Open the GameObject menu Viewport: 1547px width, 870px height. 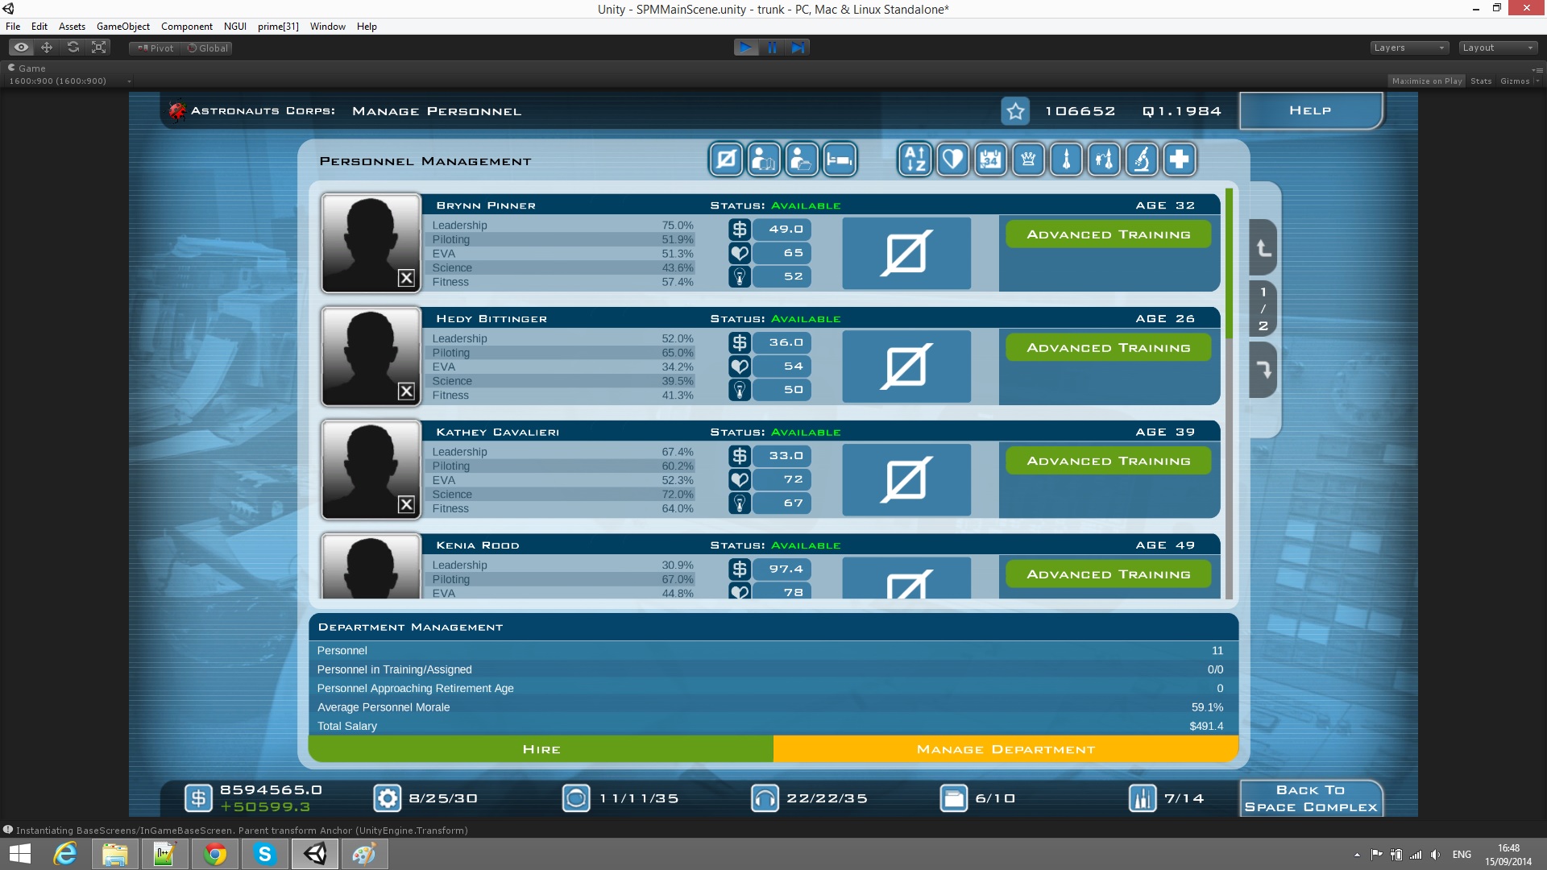122,27
